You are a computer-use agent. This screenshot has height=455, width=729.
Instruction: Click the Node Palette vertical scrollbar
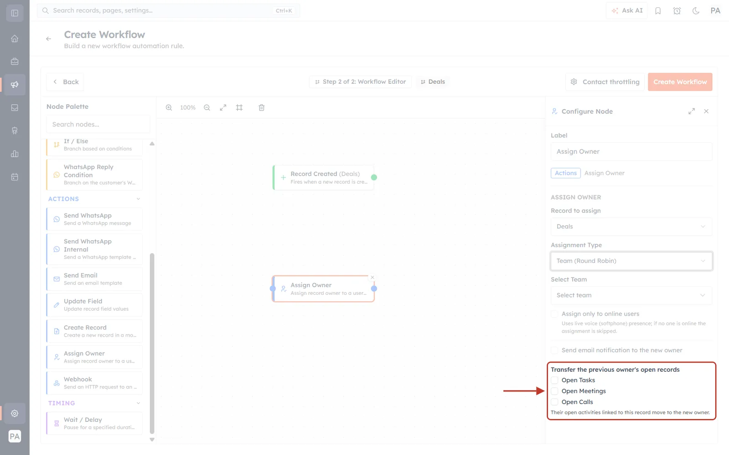[x=152, y=344]
